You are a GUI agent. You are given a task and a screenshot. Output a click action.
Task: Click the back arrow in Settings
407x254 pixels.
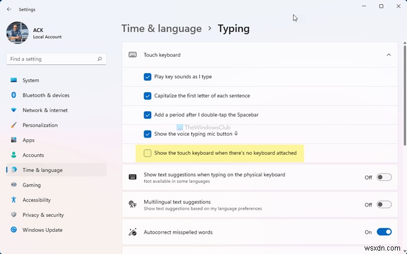(x=9, y=9)
